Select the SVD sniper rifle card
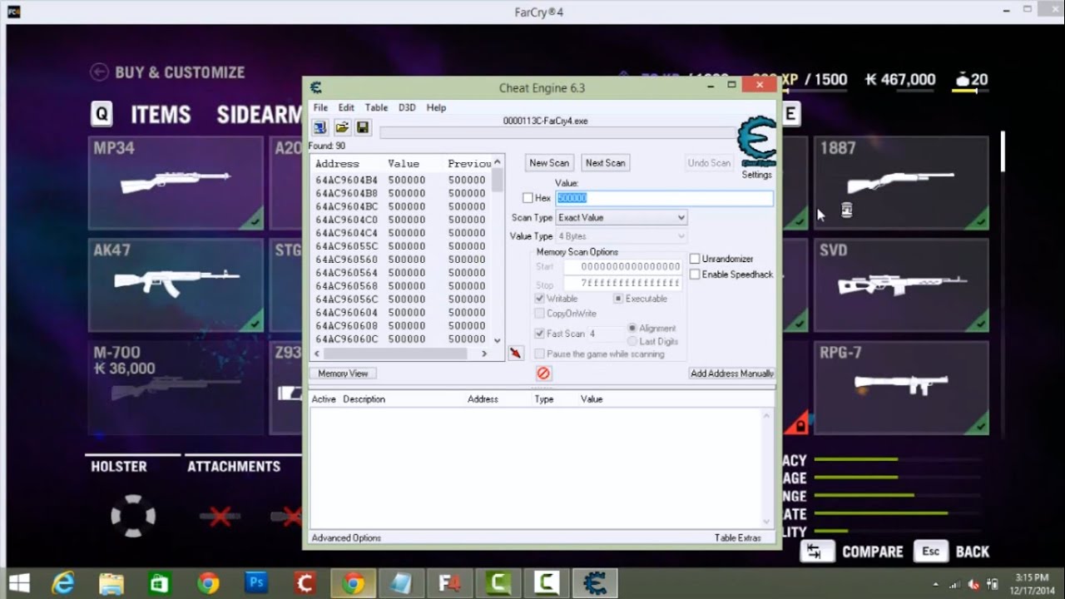The height and width of the screenshot is (599, 1065). (x=901, y=285)
